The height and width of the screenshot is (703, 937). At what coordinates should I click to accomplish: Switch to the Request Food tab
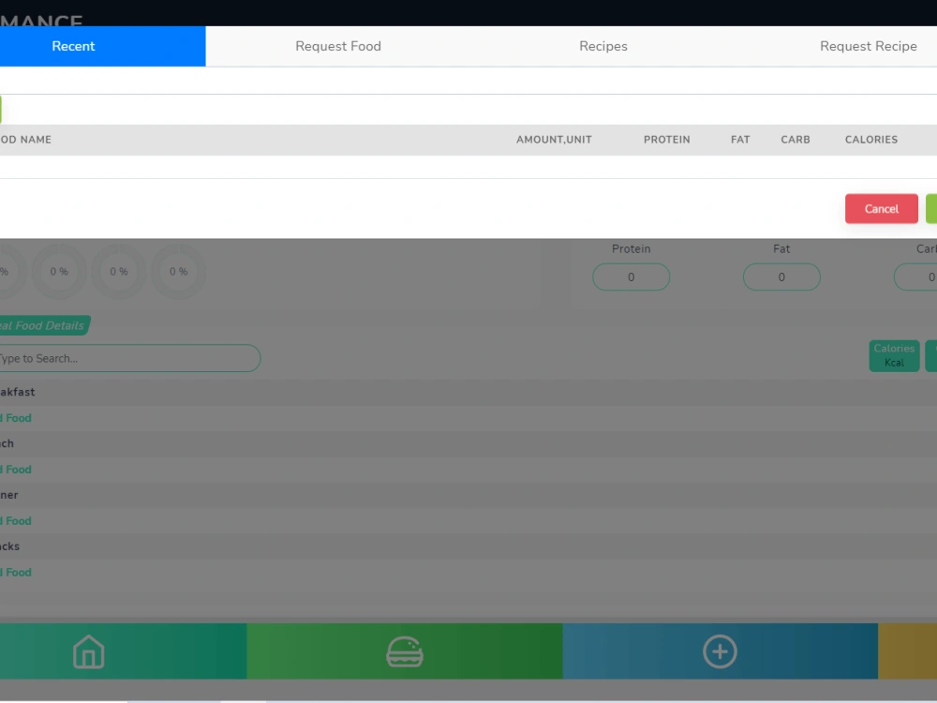(338, 46)
